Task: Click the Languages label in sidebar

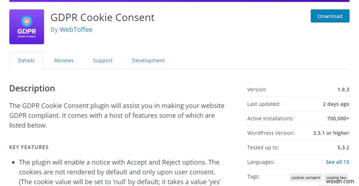Action: (x=261, y=162)
